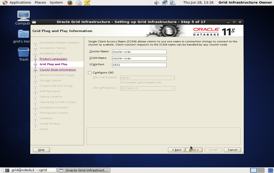Enable the Configure GNS checkbox
Image resolution: width=274 pixels, height=173 pixels.
90,73
